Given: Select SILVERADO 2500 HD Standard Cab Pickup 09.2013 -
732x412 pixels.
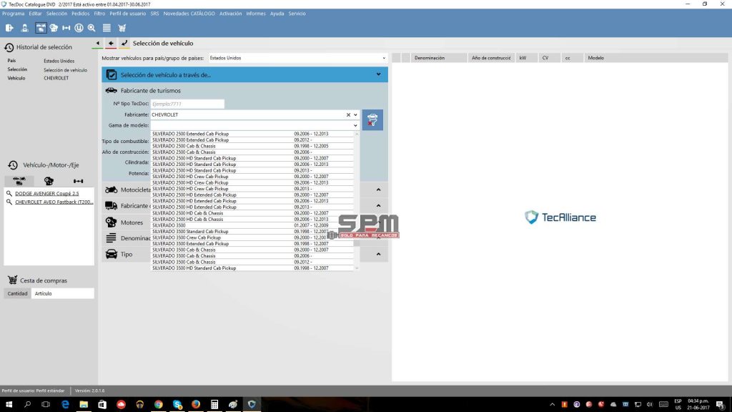Looking at the screenshot, I should pyautogui.click(x=252, y=170).
